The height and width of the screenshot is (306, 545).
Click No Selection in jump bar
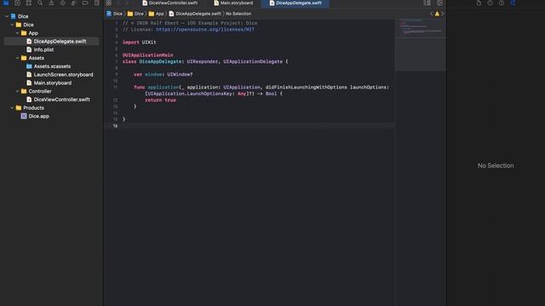coord(238,14)
